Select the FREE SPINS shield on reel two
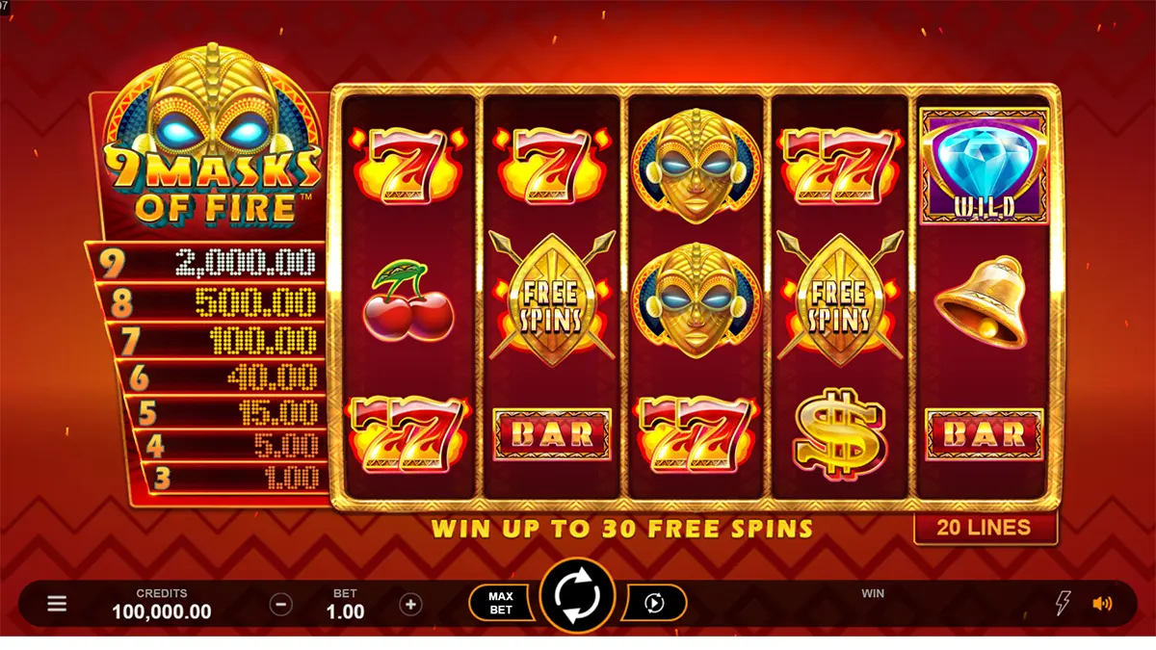 pos(551,299)
